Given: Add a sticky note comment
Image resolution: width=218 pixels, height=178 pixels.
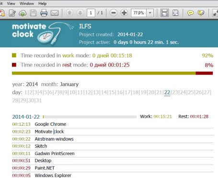Looking at the screenshot, I should [x=190, y=13].
